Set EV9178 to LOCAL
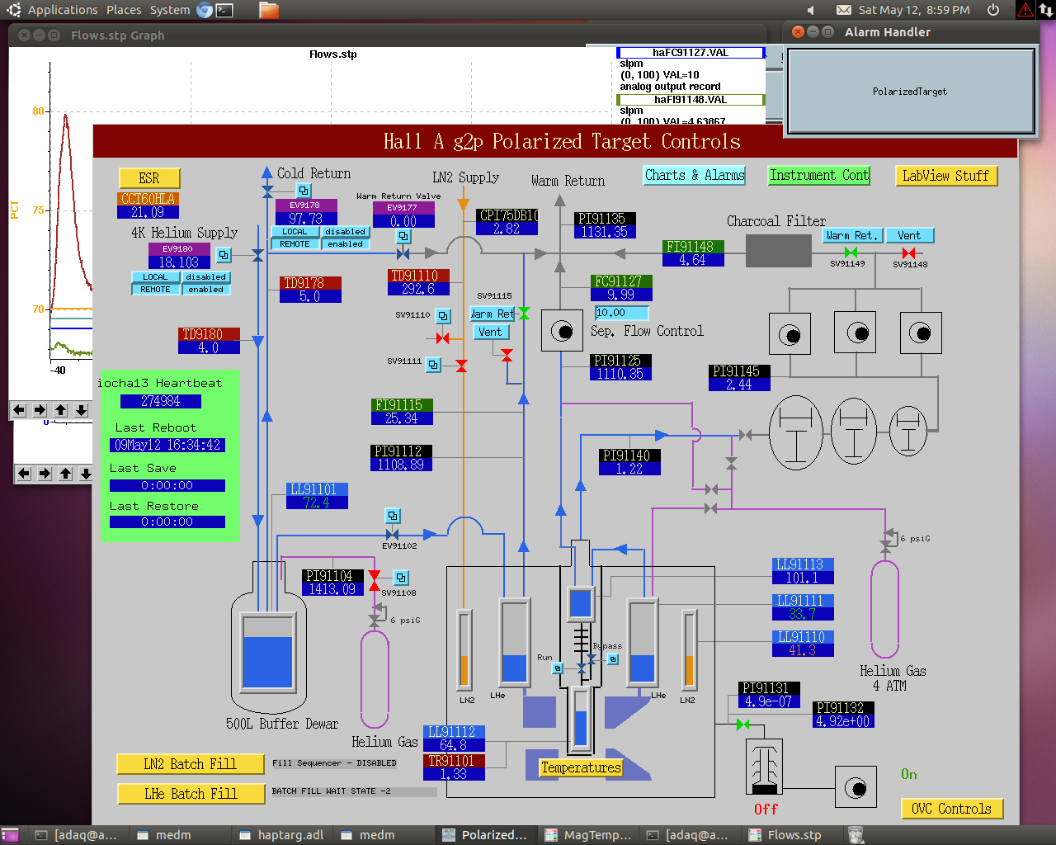 tap(295, 232)
